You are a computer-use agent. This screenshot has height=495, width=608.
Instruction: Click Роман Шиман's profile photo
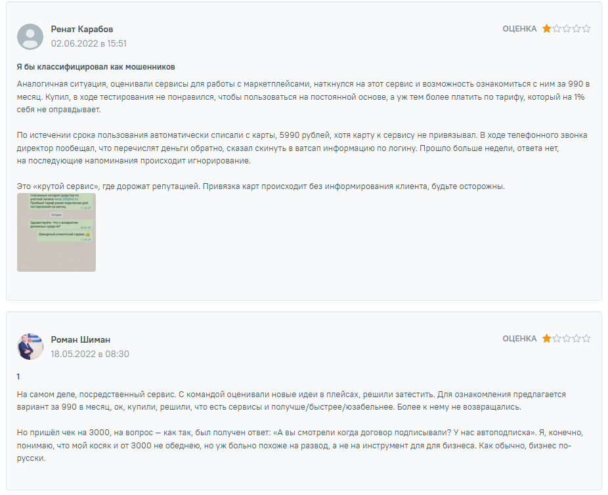click(30, 347)
